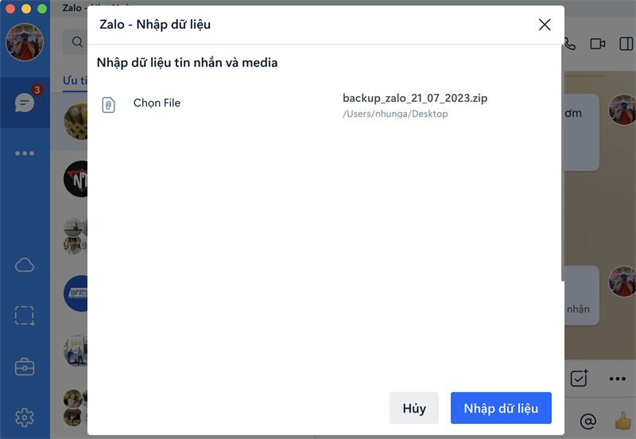Click the Nhập dữ liệu tin nhắn và media heading
The width and height of the screenshot is (636, 439).
187,63
